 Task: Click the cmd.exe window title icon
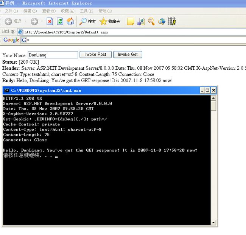tap(6, 90)
